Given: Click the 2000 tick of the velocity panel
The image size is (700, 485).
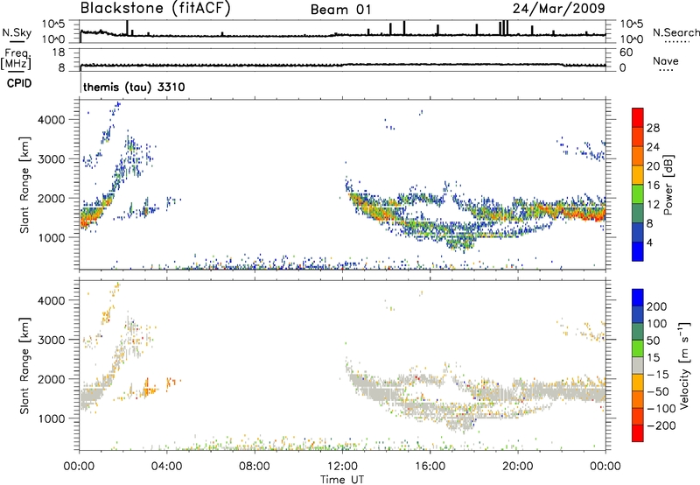Looking at the screenshot, I should 51,379.
